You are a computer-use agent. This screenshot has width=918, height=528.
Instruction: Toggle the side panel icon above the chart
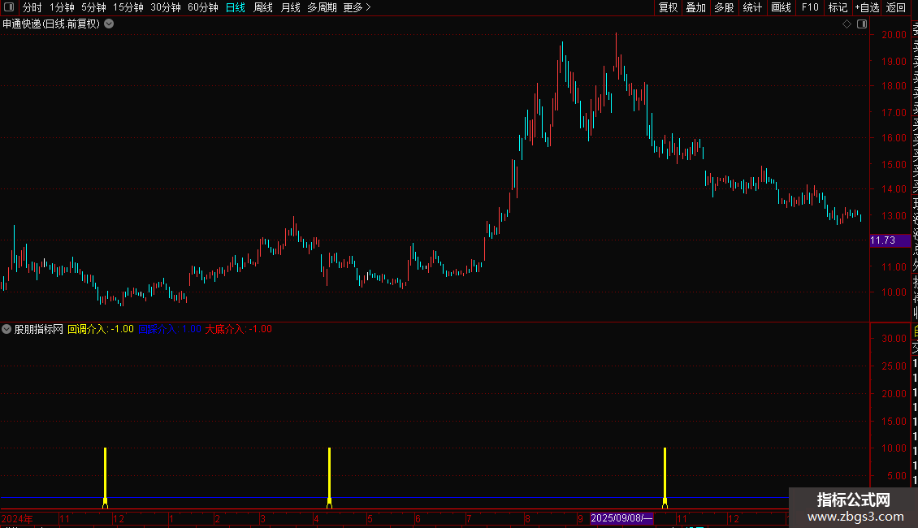(x=862, y=24)
